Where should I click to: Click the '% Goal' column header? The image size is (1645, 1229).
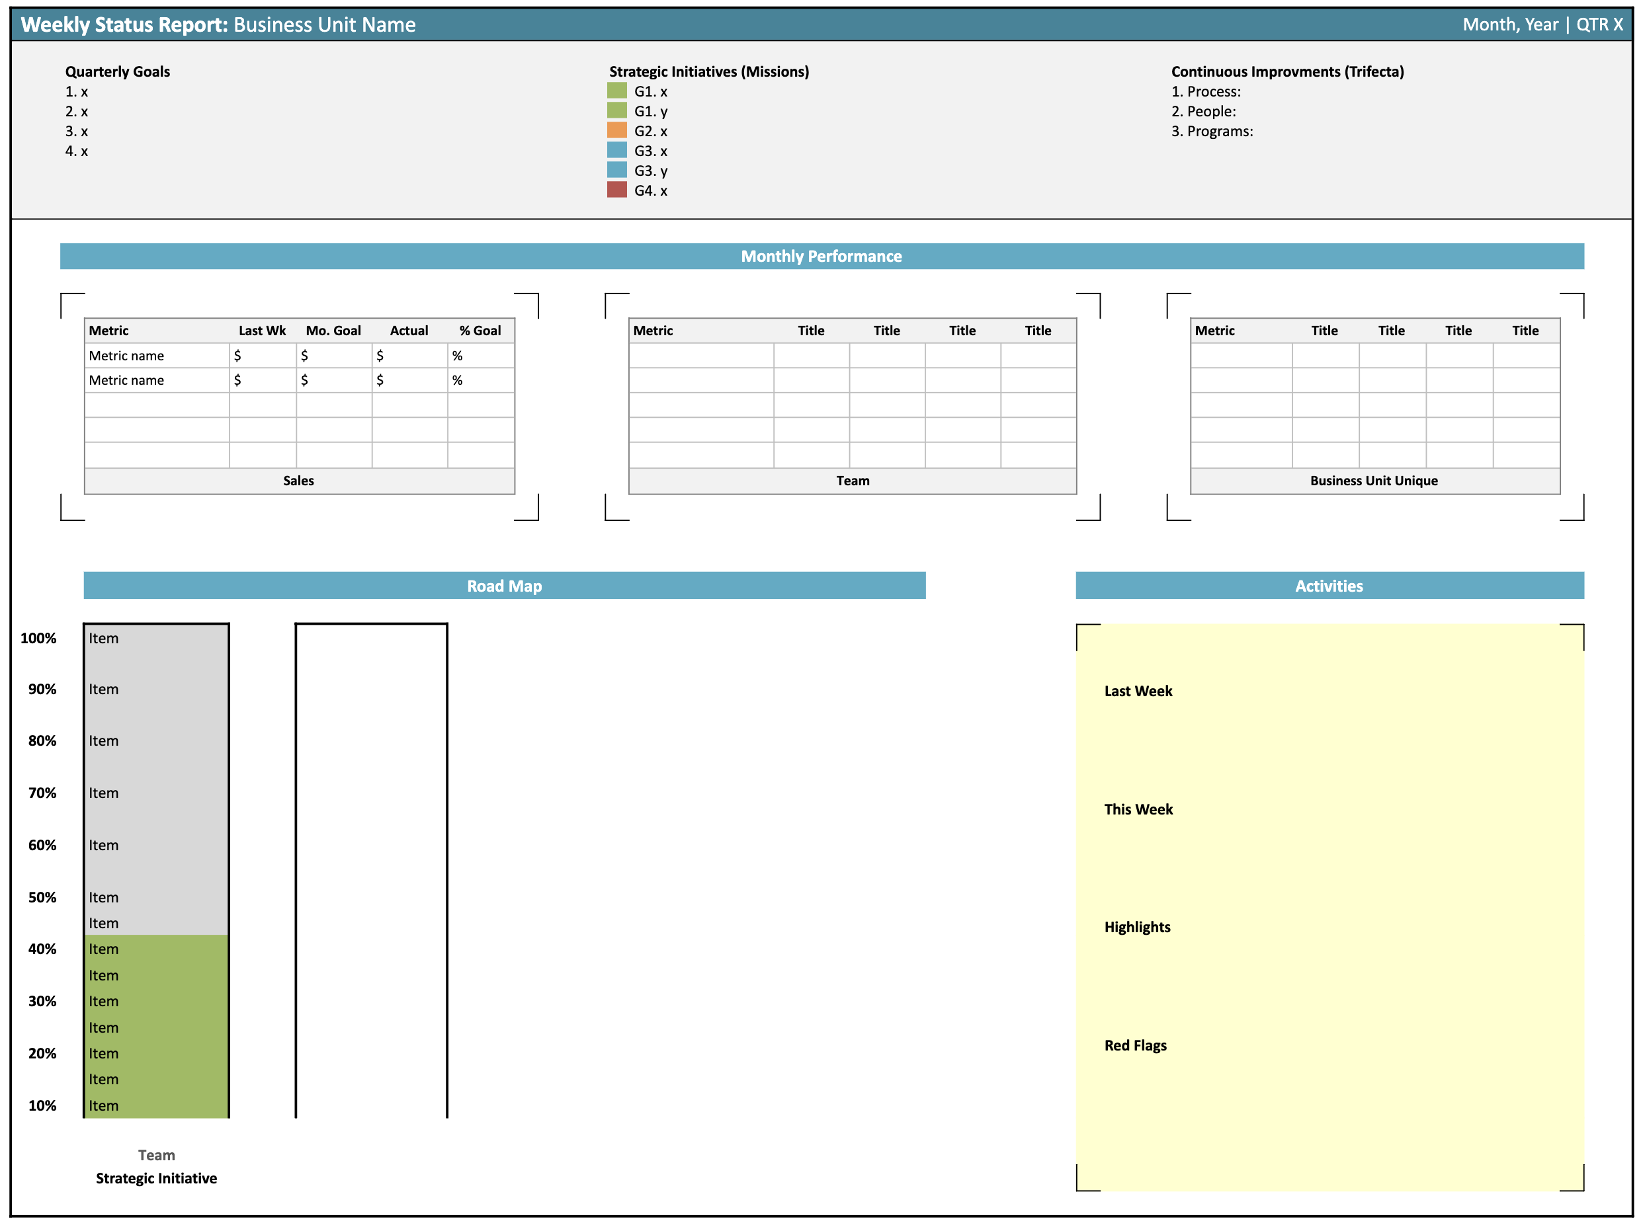tap(480, 331)
